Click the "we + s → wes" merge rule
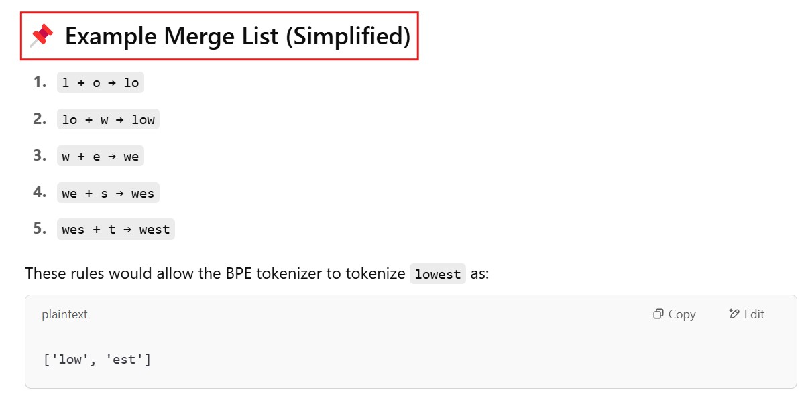The image size is (808, 406). point(108,194)
